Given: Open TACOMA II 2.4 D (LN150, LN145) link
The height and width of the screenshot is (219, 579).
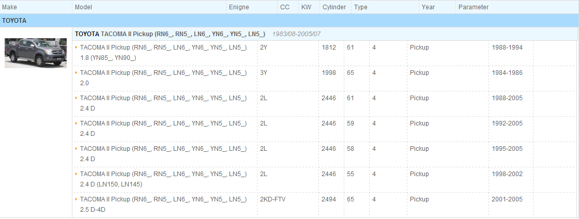Looking at the screenshot, I should point(163,179).
